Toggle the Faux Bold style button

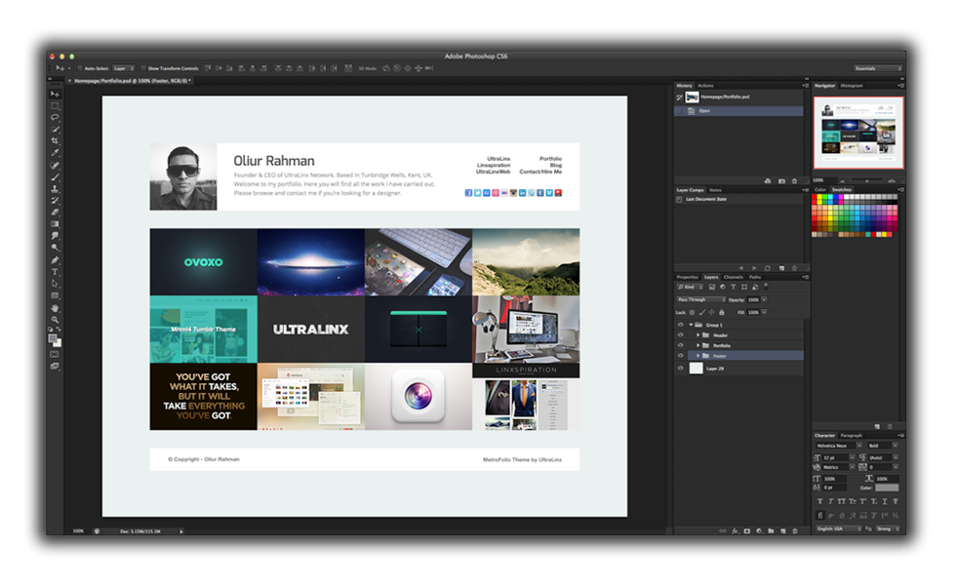(x=819, y=501)
